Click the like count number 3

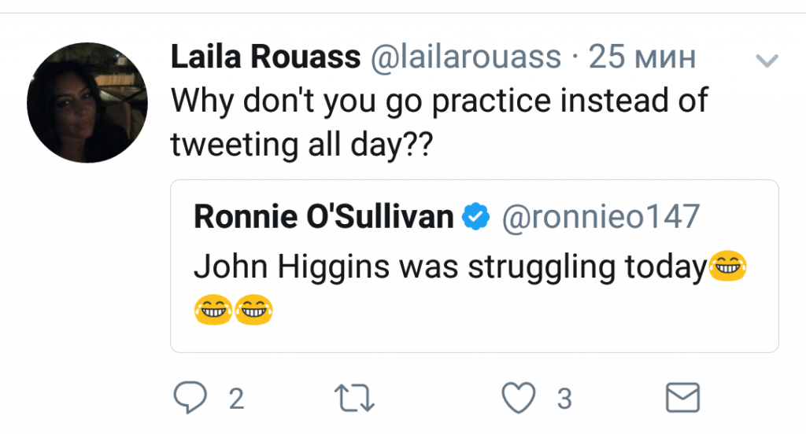564,399
